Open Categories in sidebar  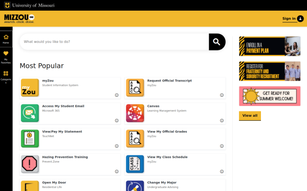6,77
